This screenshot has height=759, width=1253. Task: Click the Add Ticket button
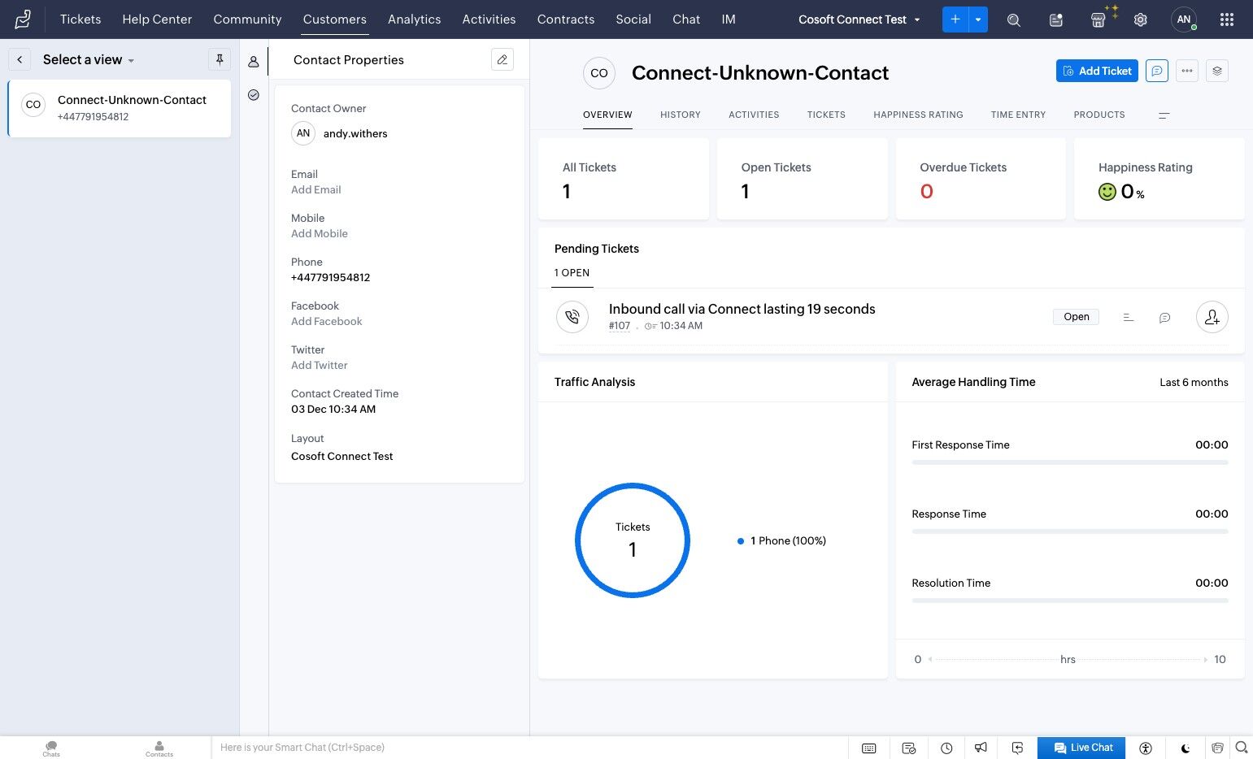pos(1097,71)
